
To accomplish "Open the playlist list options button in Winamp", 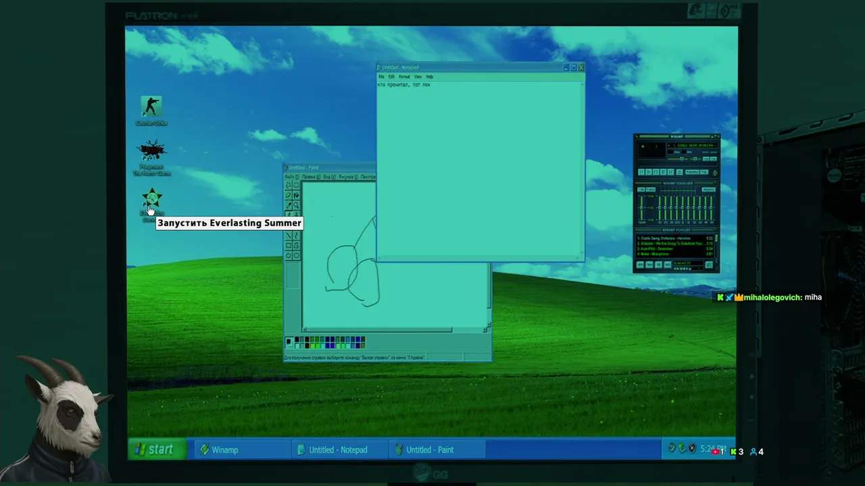I will point(710,265).
